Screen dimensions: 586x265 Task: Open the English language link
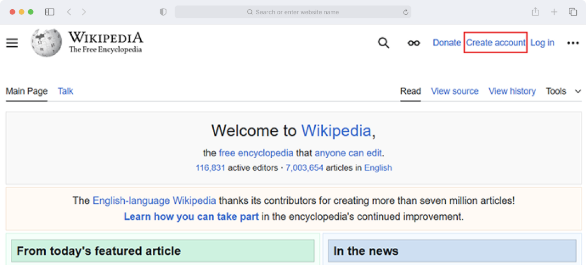pos(378,168)
